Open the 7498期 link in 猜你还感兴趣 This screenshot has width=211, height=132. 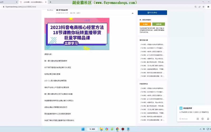[152, 44]
